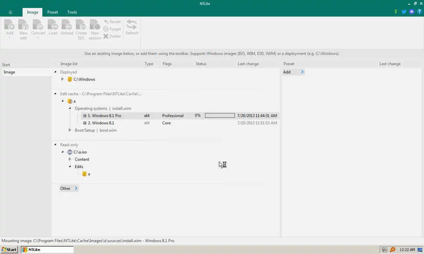Click status dot of 2. Windows 8.1

click(84, 123)
